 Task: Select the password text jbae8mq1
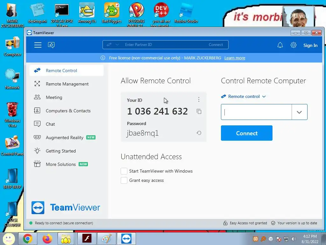pyautogui.click(x=143, y=133)
